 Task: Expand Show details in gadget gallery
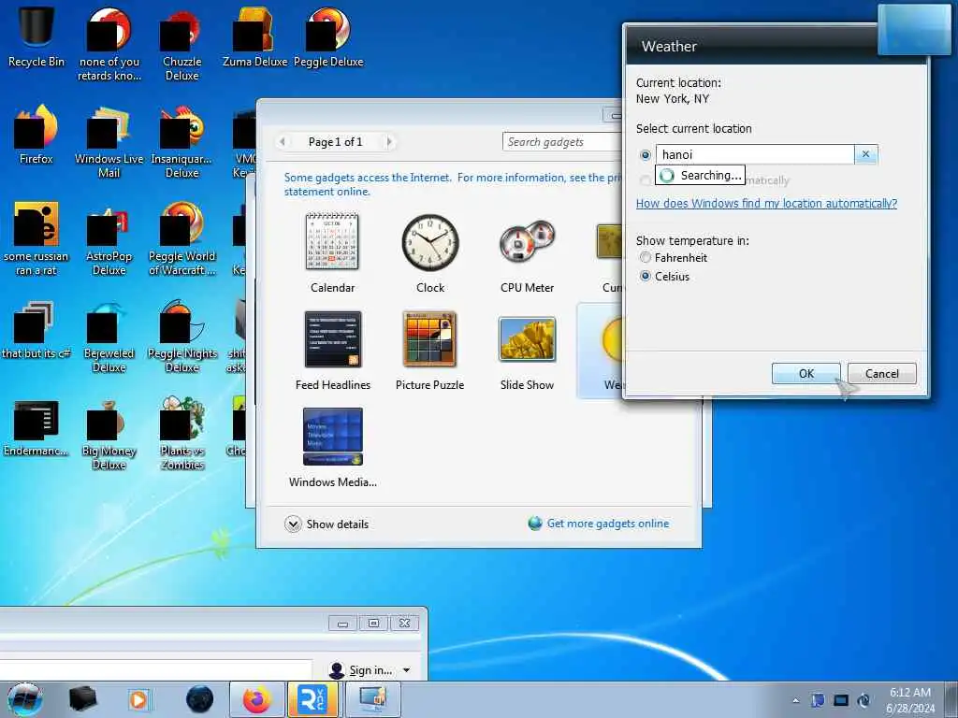coord(327,524)
